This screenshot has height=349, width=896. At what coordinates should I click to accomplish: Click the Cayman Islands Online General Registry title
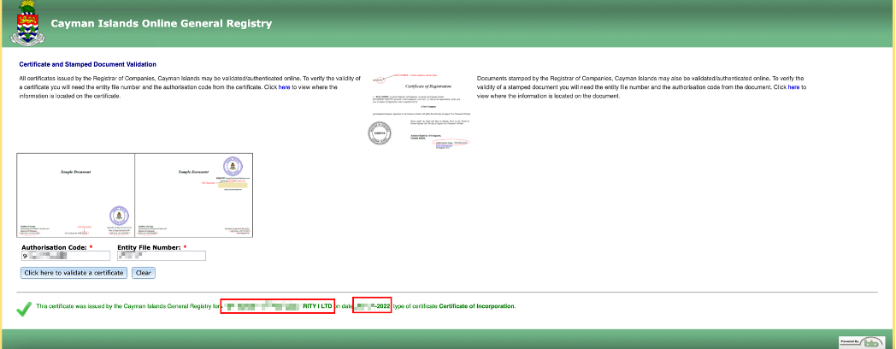coord(162,24)
